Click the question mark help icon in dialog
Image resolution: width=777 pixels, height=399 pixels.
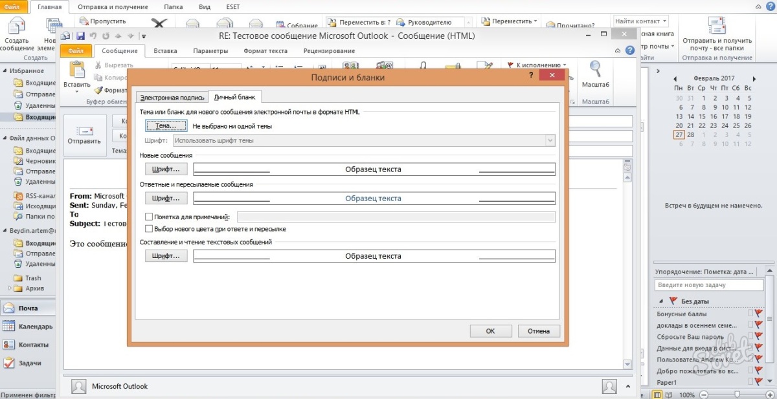pyautogui.click(x=530, y=76)
